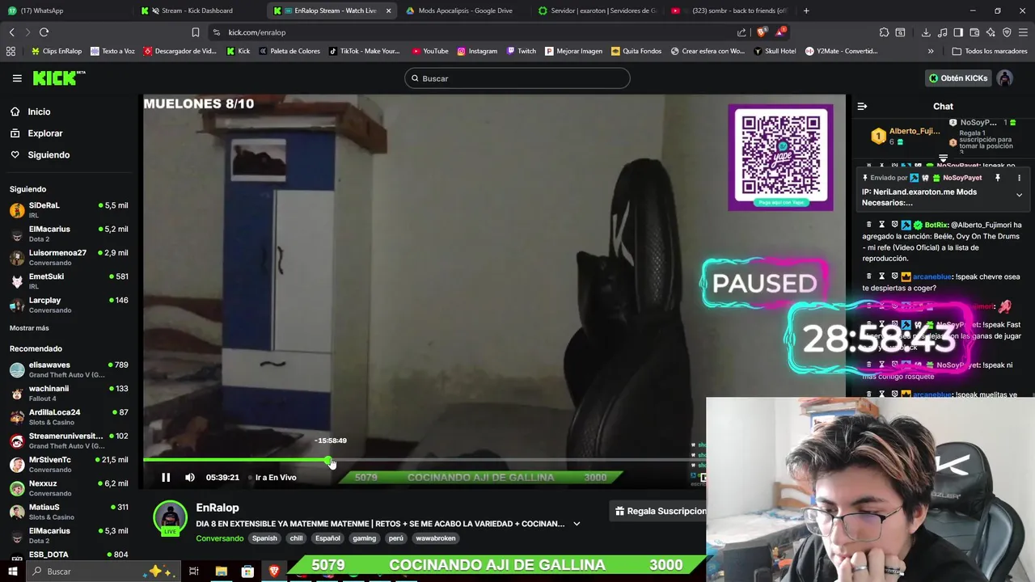Open the Inicio sidebar item
This screenshot has height=582, width=1035.
tap(39, 112)
